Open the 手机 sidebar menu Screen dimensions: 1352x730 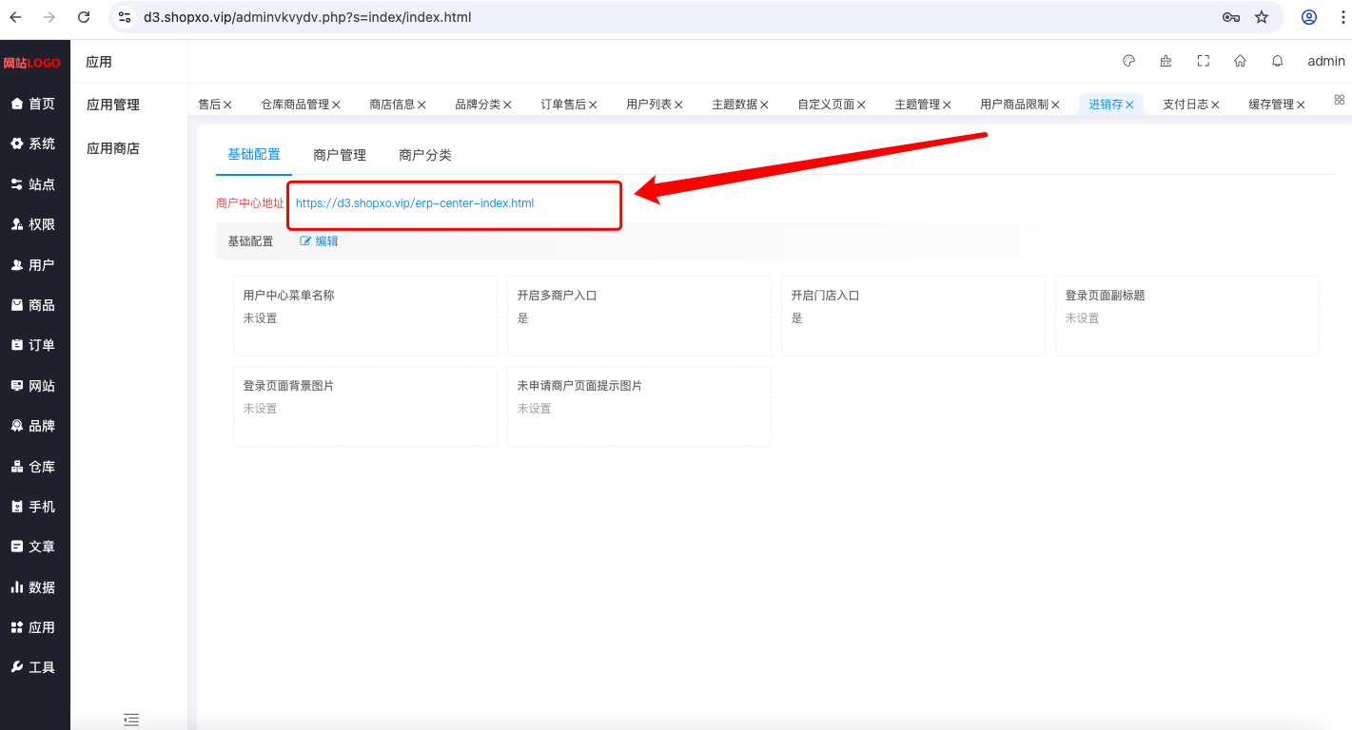point(34,507)
